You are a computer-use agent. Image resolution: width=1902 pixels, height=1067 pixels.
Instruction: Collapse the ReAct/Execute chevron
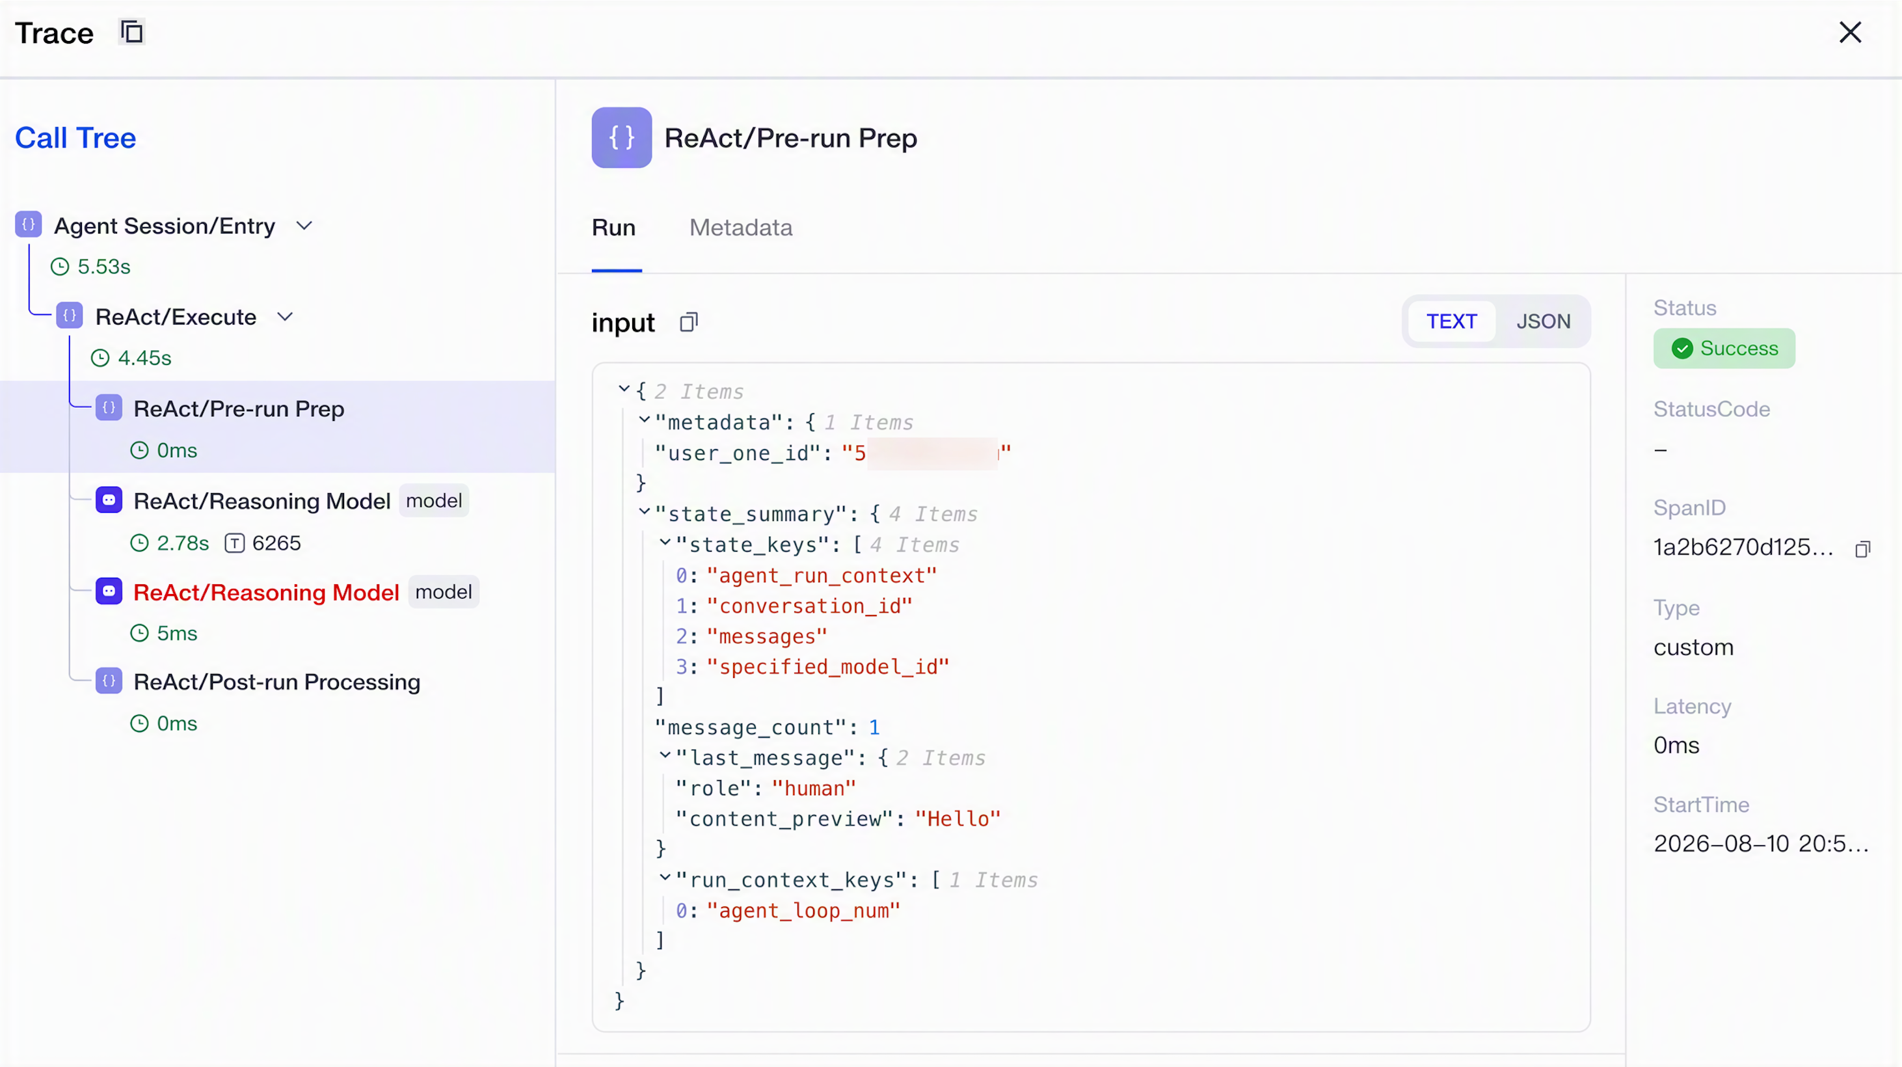[x=285, y=317]
